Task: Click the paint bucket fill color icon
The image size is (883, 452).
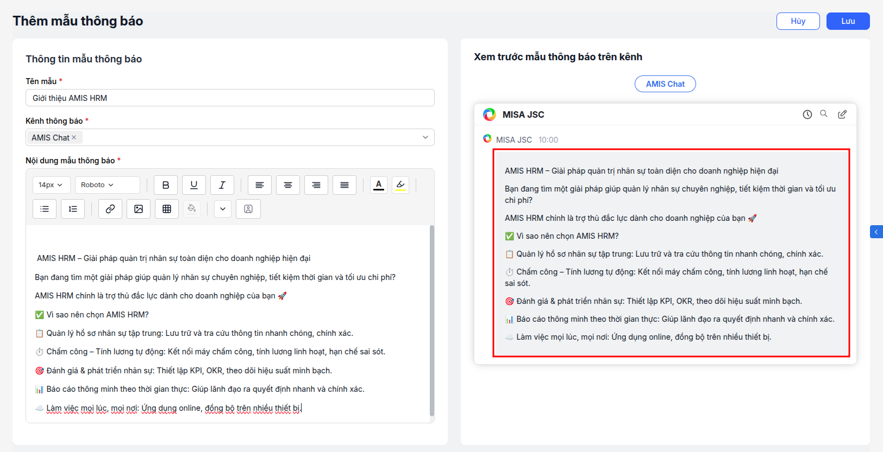Action: pyautogui.click(x=192, y=209)
